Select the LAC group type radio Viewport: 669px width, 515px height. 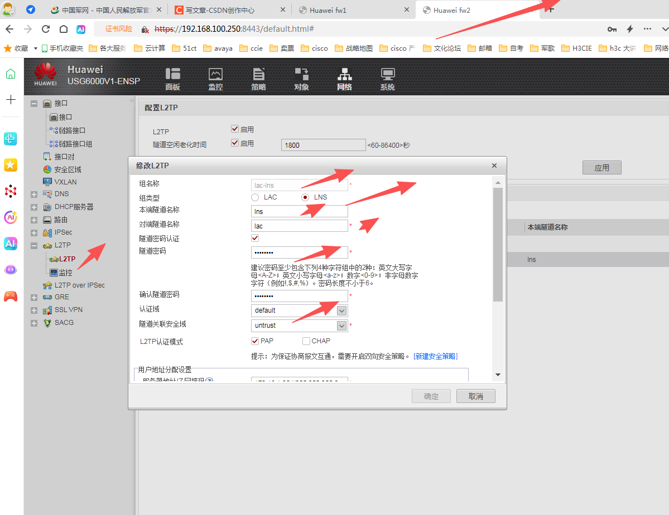255,197
